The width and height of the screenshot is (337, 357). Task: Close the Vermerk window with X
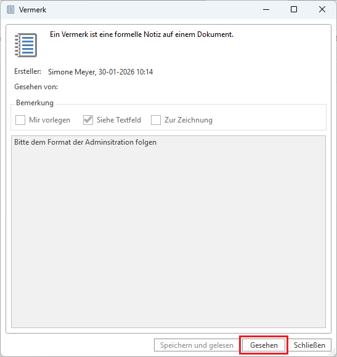click(322, 10)
